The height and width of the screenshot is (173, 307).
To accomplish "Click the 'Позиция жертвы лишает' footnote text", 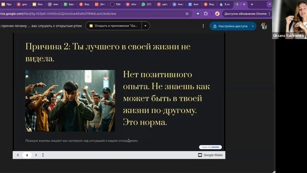I will [x=82, y=141].
